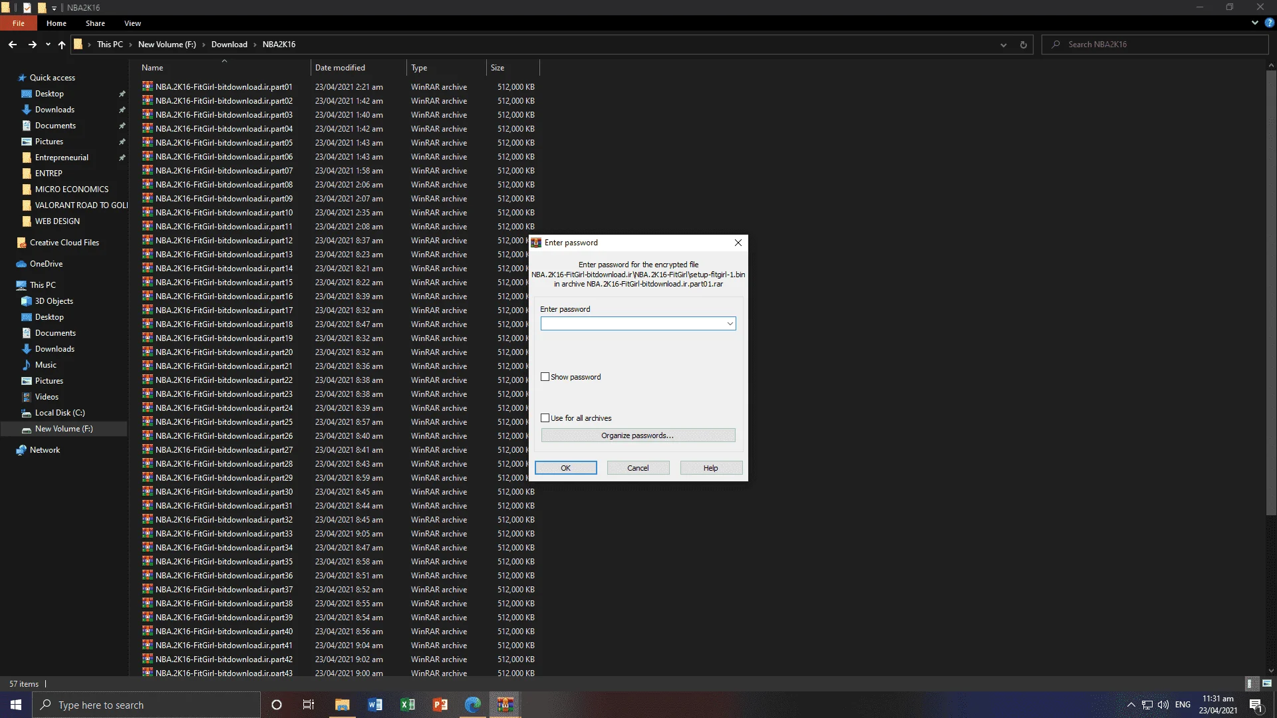Open Help from password dialog
1277x718 pixels.
(711, 468)
